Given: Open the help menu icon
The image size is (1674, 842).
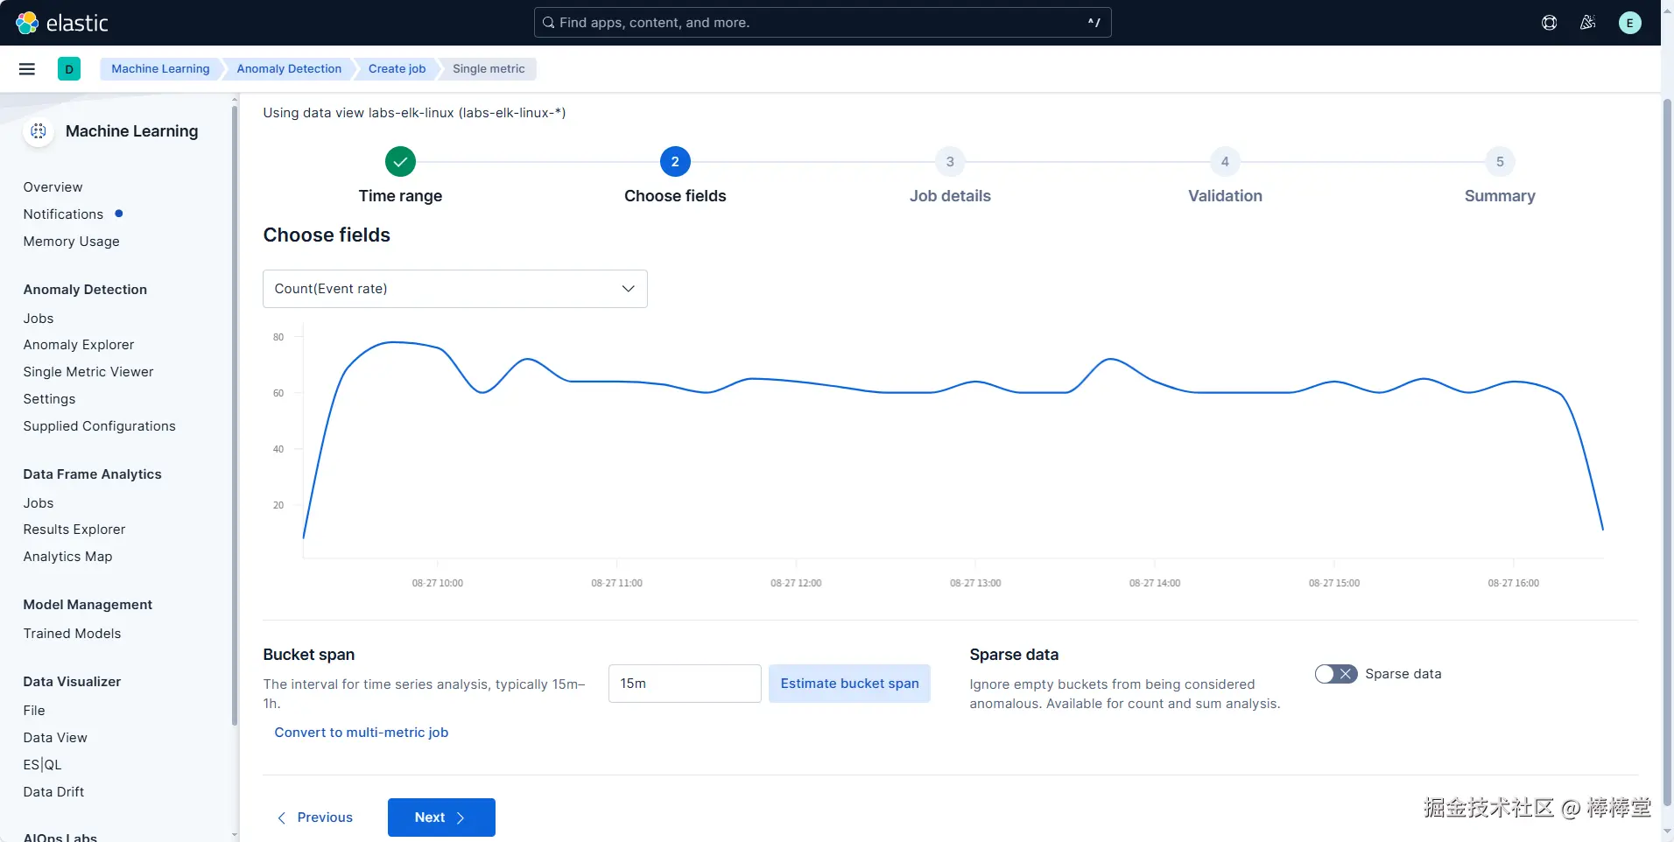Looking at the screenshot, I should point(1549,23).
